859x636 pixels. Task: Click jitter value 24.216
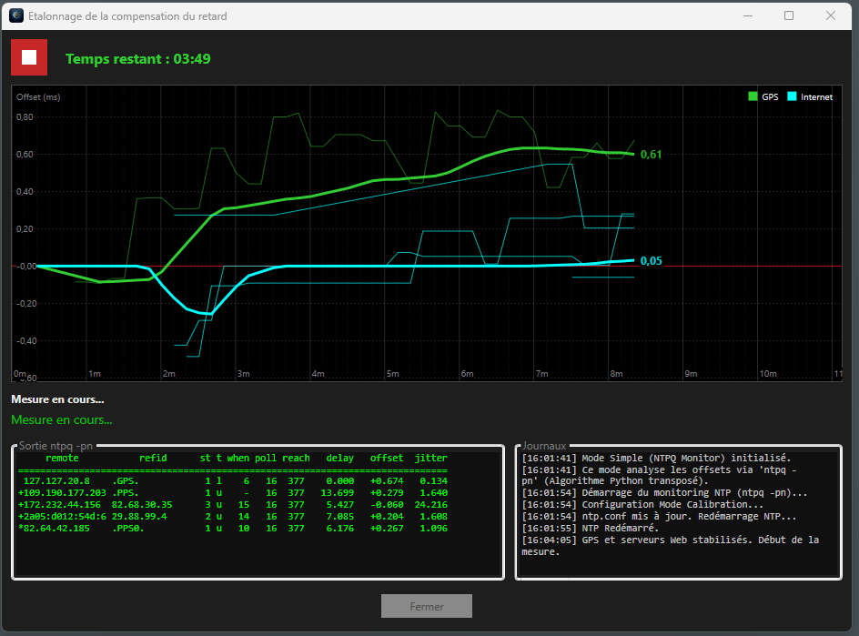[430, 505]
